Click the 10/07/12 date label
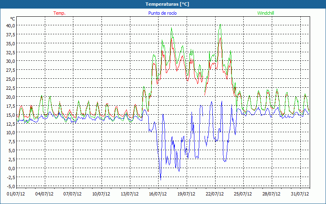326x204 pixels. coord(101,194)
